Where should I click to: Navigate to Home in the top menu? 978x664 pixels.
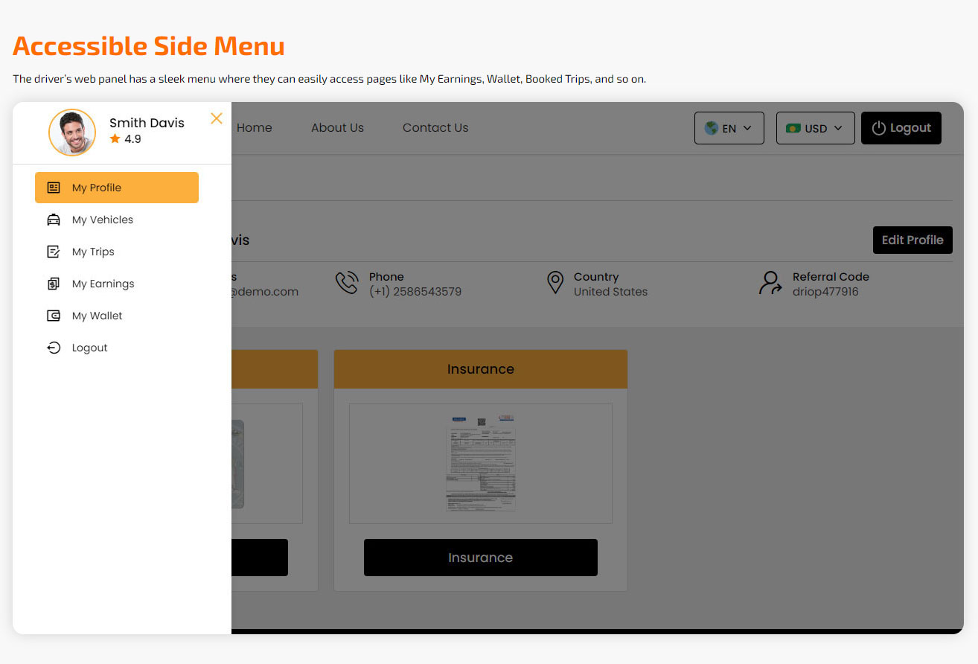pyautogui.click(x=254, y=127)
